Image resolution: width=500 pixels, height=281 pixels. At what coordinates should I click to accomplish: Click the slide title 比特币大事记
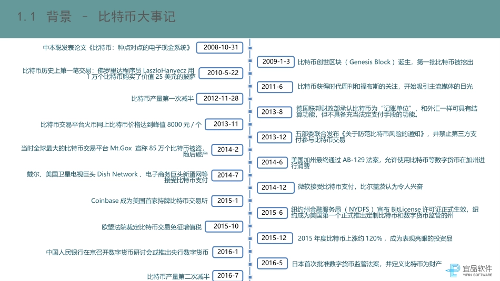click(x=137, y=17)
